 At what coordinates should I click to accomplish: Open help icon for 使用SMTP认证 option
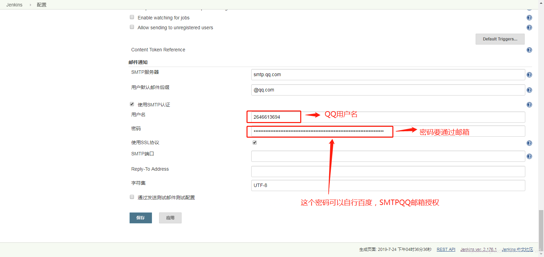pyautogui.click(x=529, y=105)
